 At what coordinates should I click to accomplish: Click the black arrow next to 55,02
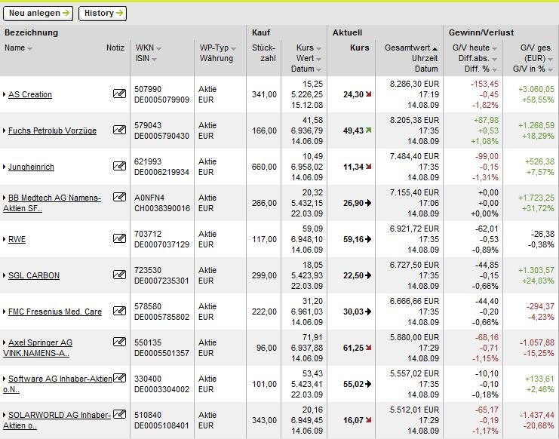368,384
